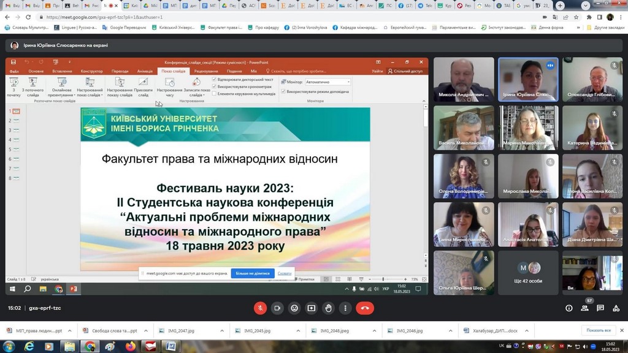Click 'Показати все' downloads button
Image resolution: width=628 pixels, height=353 pixels.
click(x=598, y=330)
